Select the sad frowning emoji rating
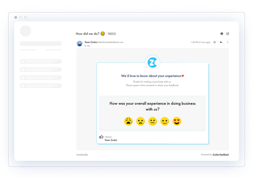Viewport: 253px width, 178px height. [x=141, y=121]
